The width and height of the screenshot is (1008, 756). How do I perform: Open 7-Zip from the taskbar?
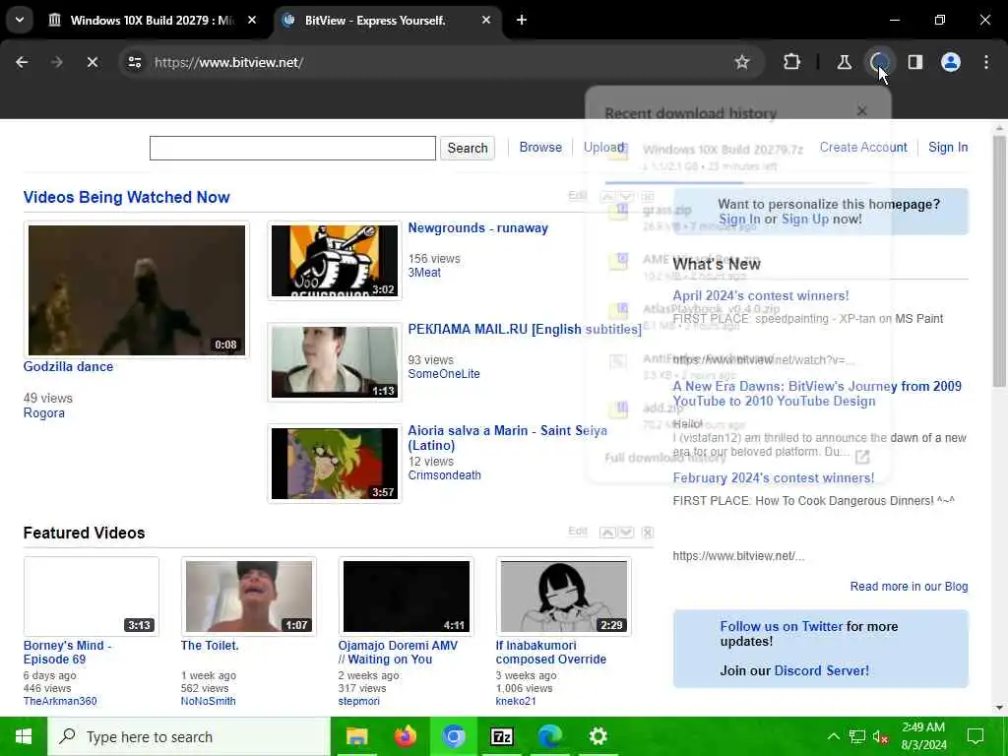(x=501, y=736)
